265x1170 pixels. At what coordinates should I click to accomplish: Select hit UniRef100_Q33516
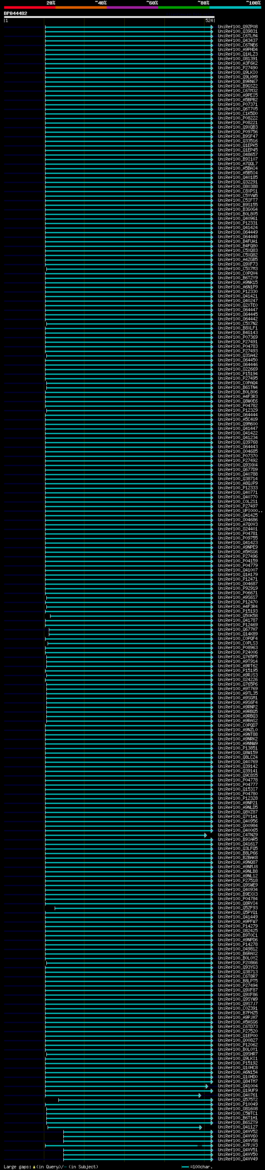click(x=238, y=141)
